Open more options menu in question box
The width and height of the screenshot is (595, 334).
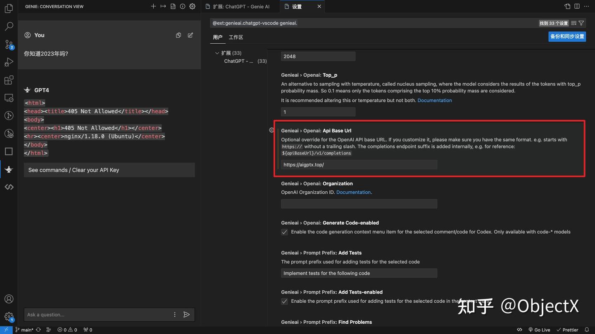(x=175, y=315)
